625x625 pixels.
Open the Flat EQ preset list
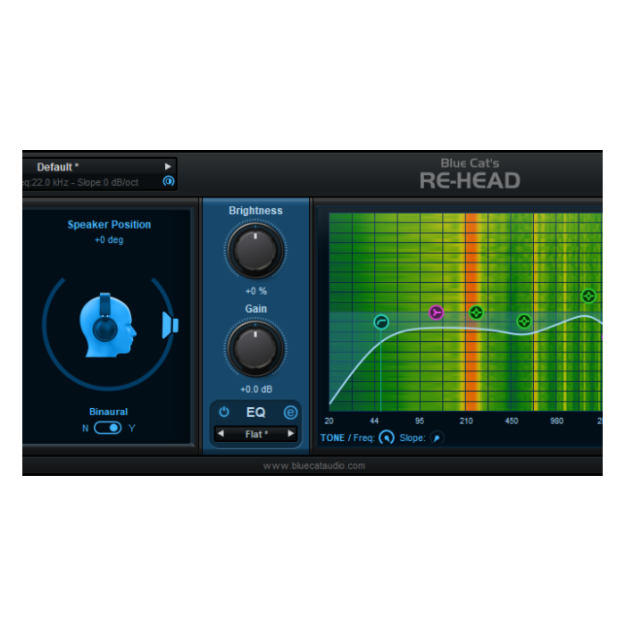click(256, 434)
